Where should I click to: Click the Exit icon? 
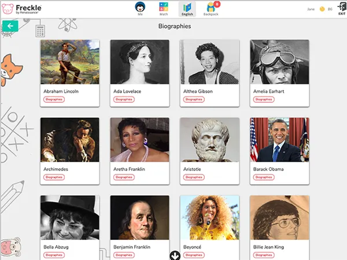pos(341,8)
